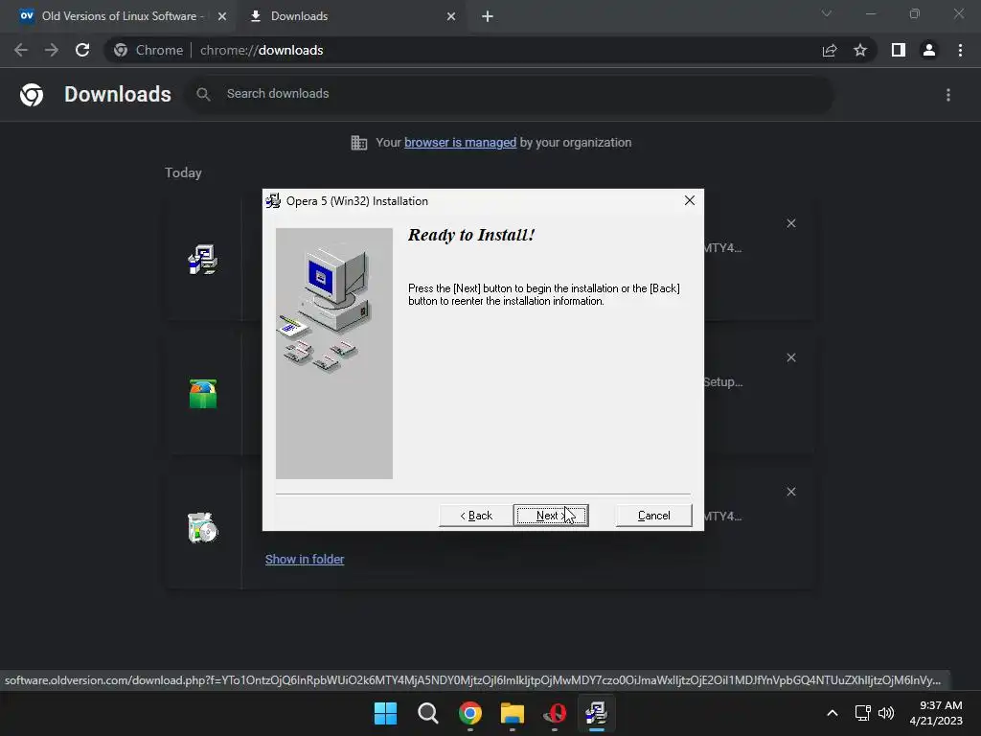Open network status tray icon
The image size is (981, 736).
[x=863, y=713]
